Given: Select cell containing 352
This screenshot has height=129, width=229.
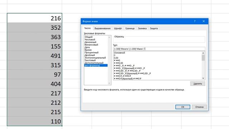Looking at the screenshot, I should click(34, 27).
